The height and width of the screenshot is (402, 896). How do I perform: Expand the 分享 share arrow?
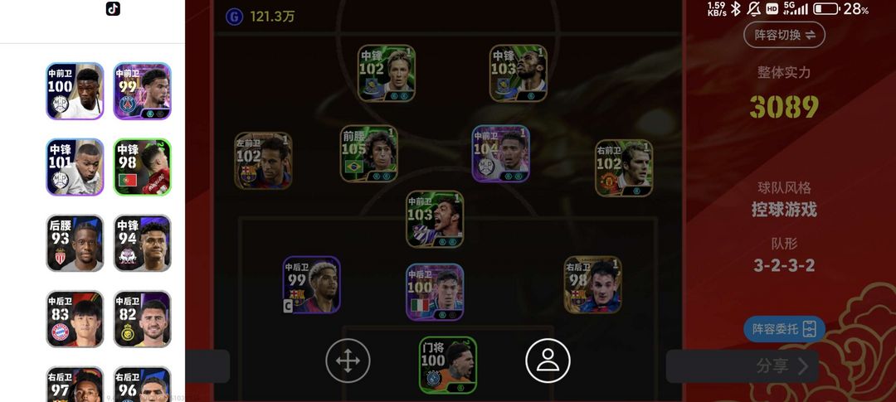803,366
